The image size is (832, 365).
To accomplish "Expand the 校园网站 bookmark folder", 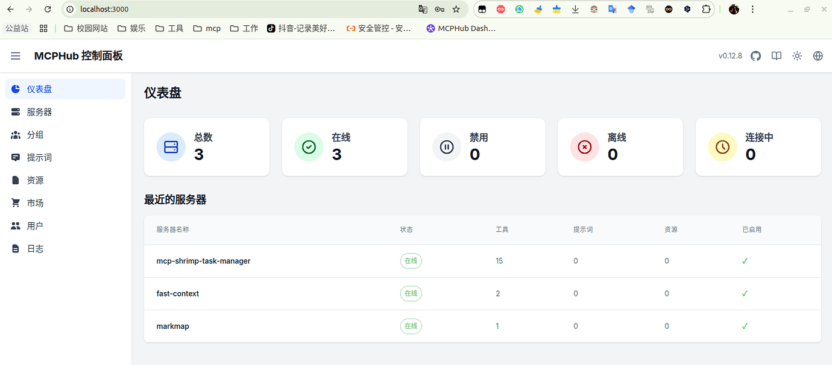I will (86, 28).
